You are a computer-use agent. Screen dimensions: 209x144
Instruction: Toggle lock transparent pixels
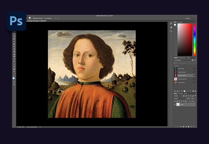click(x=177, y=101)
